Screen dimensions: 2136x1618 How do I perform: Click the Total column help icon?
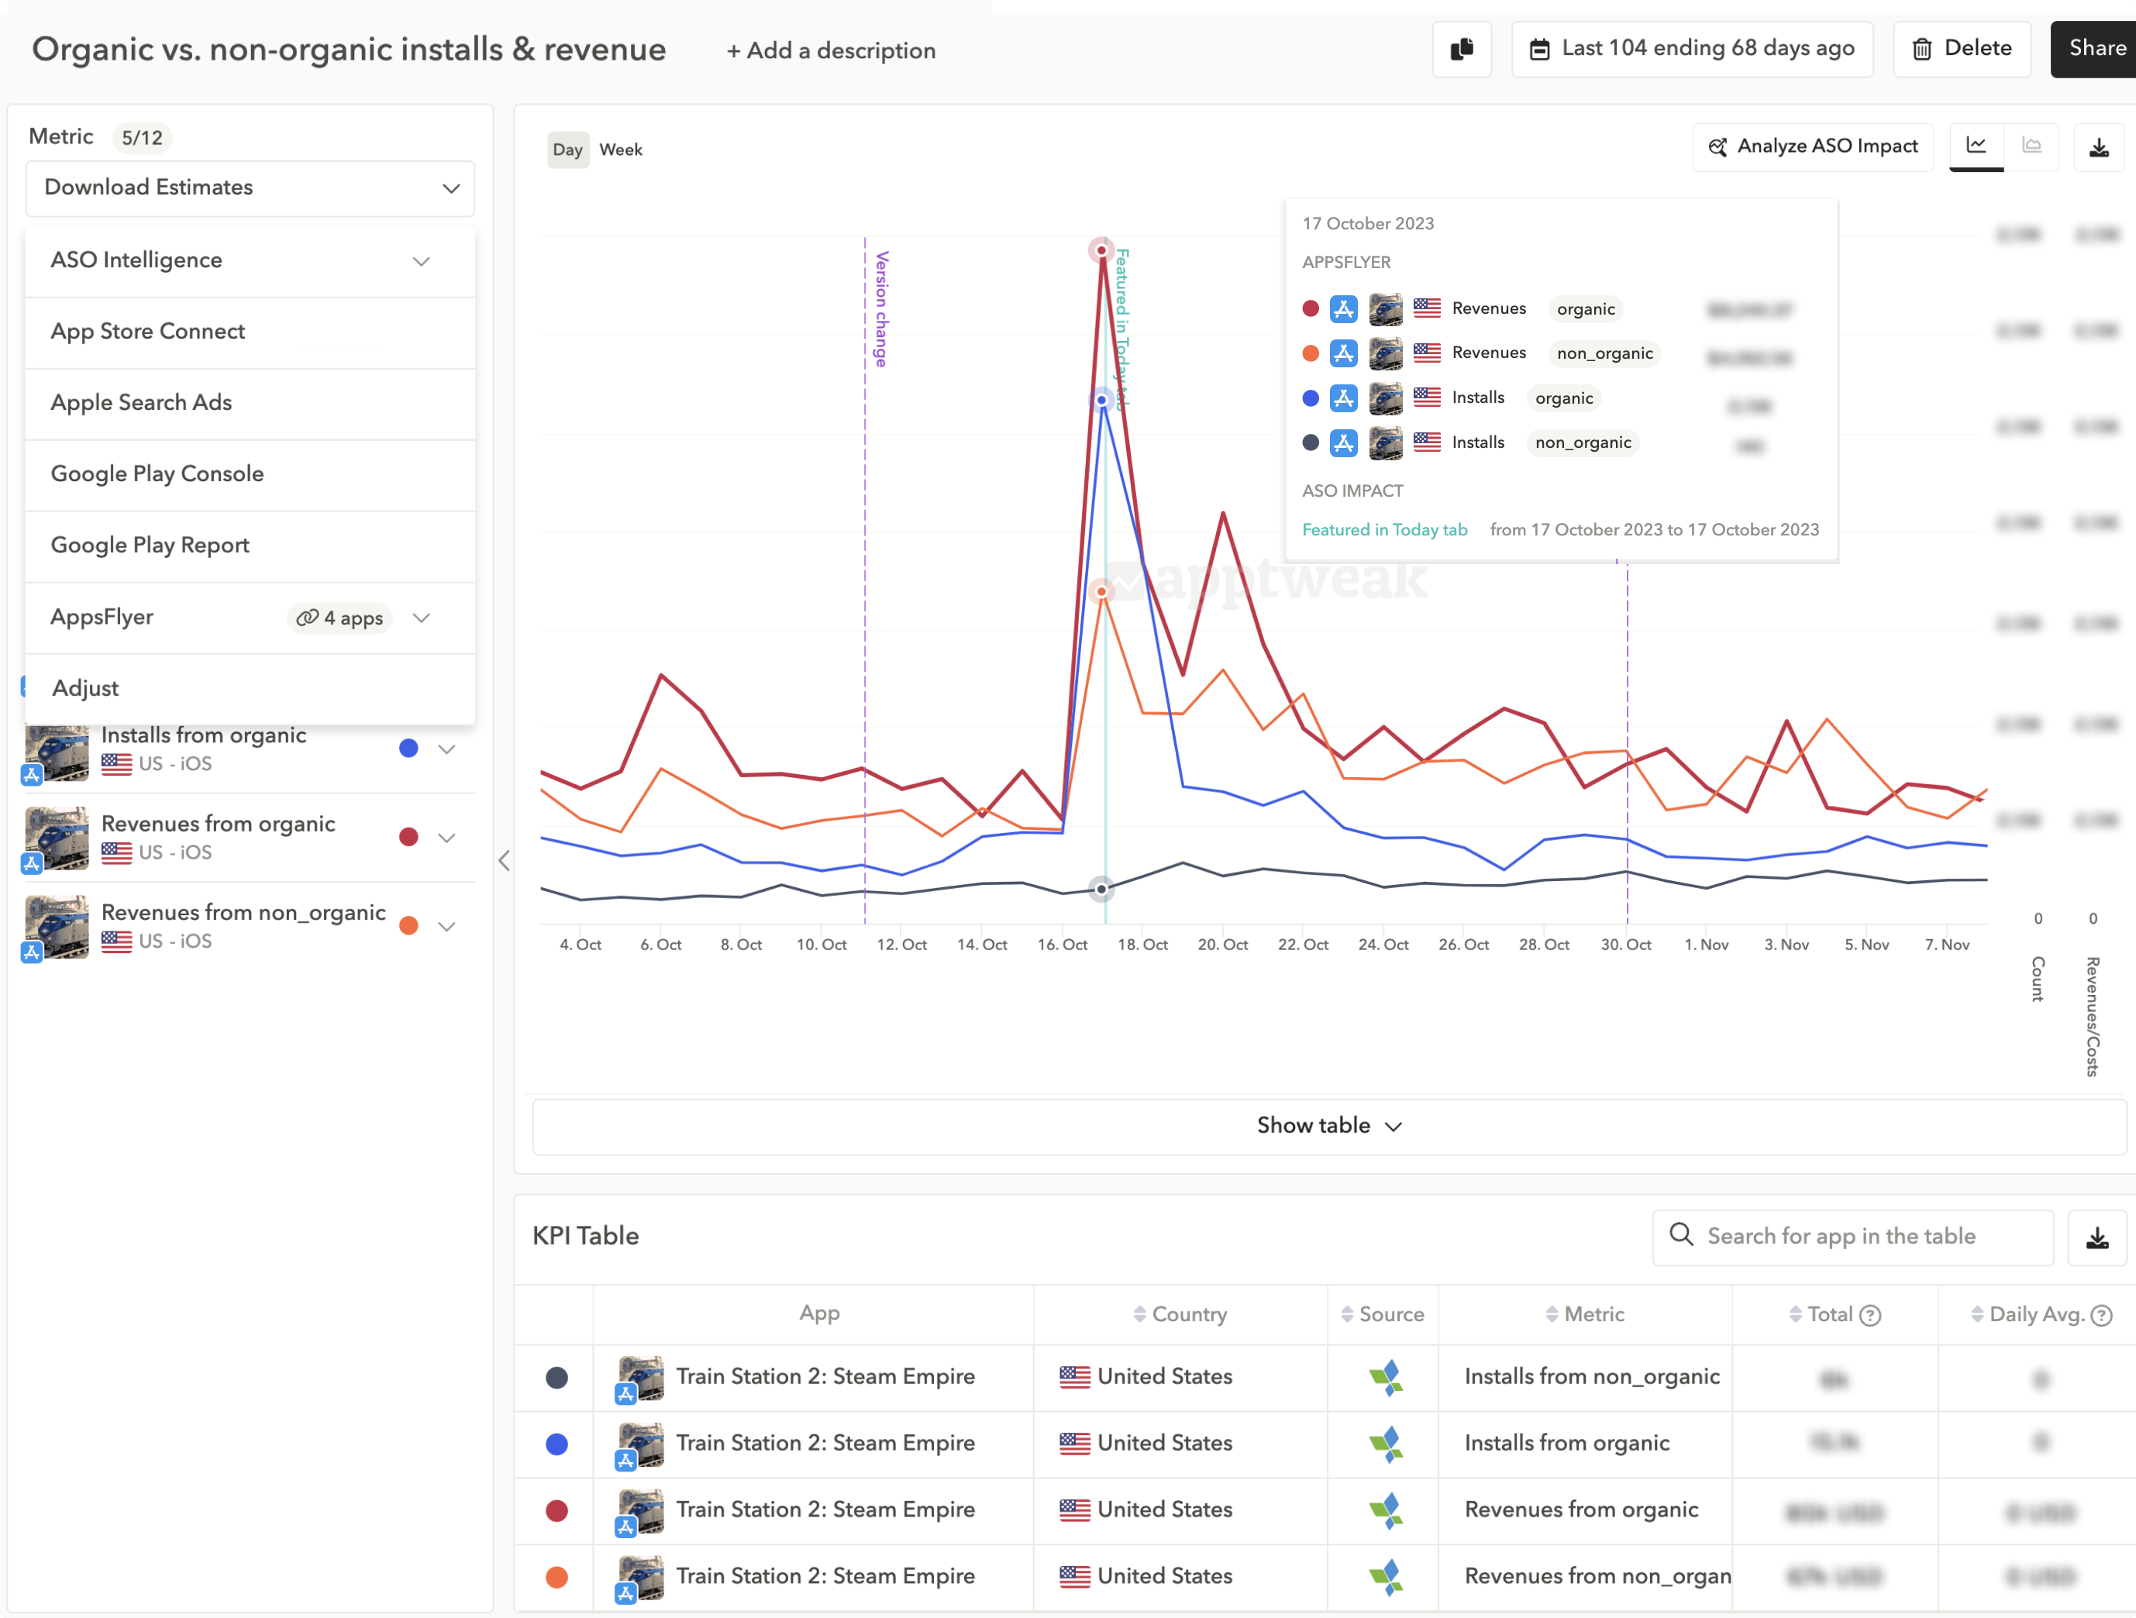(1870, 1315)
